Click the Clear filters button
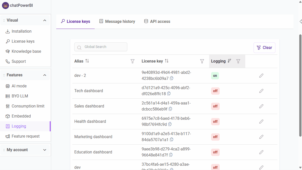Screen dimensions: 302x170 point(264,48)
